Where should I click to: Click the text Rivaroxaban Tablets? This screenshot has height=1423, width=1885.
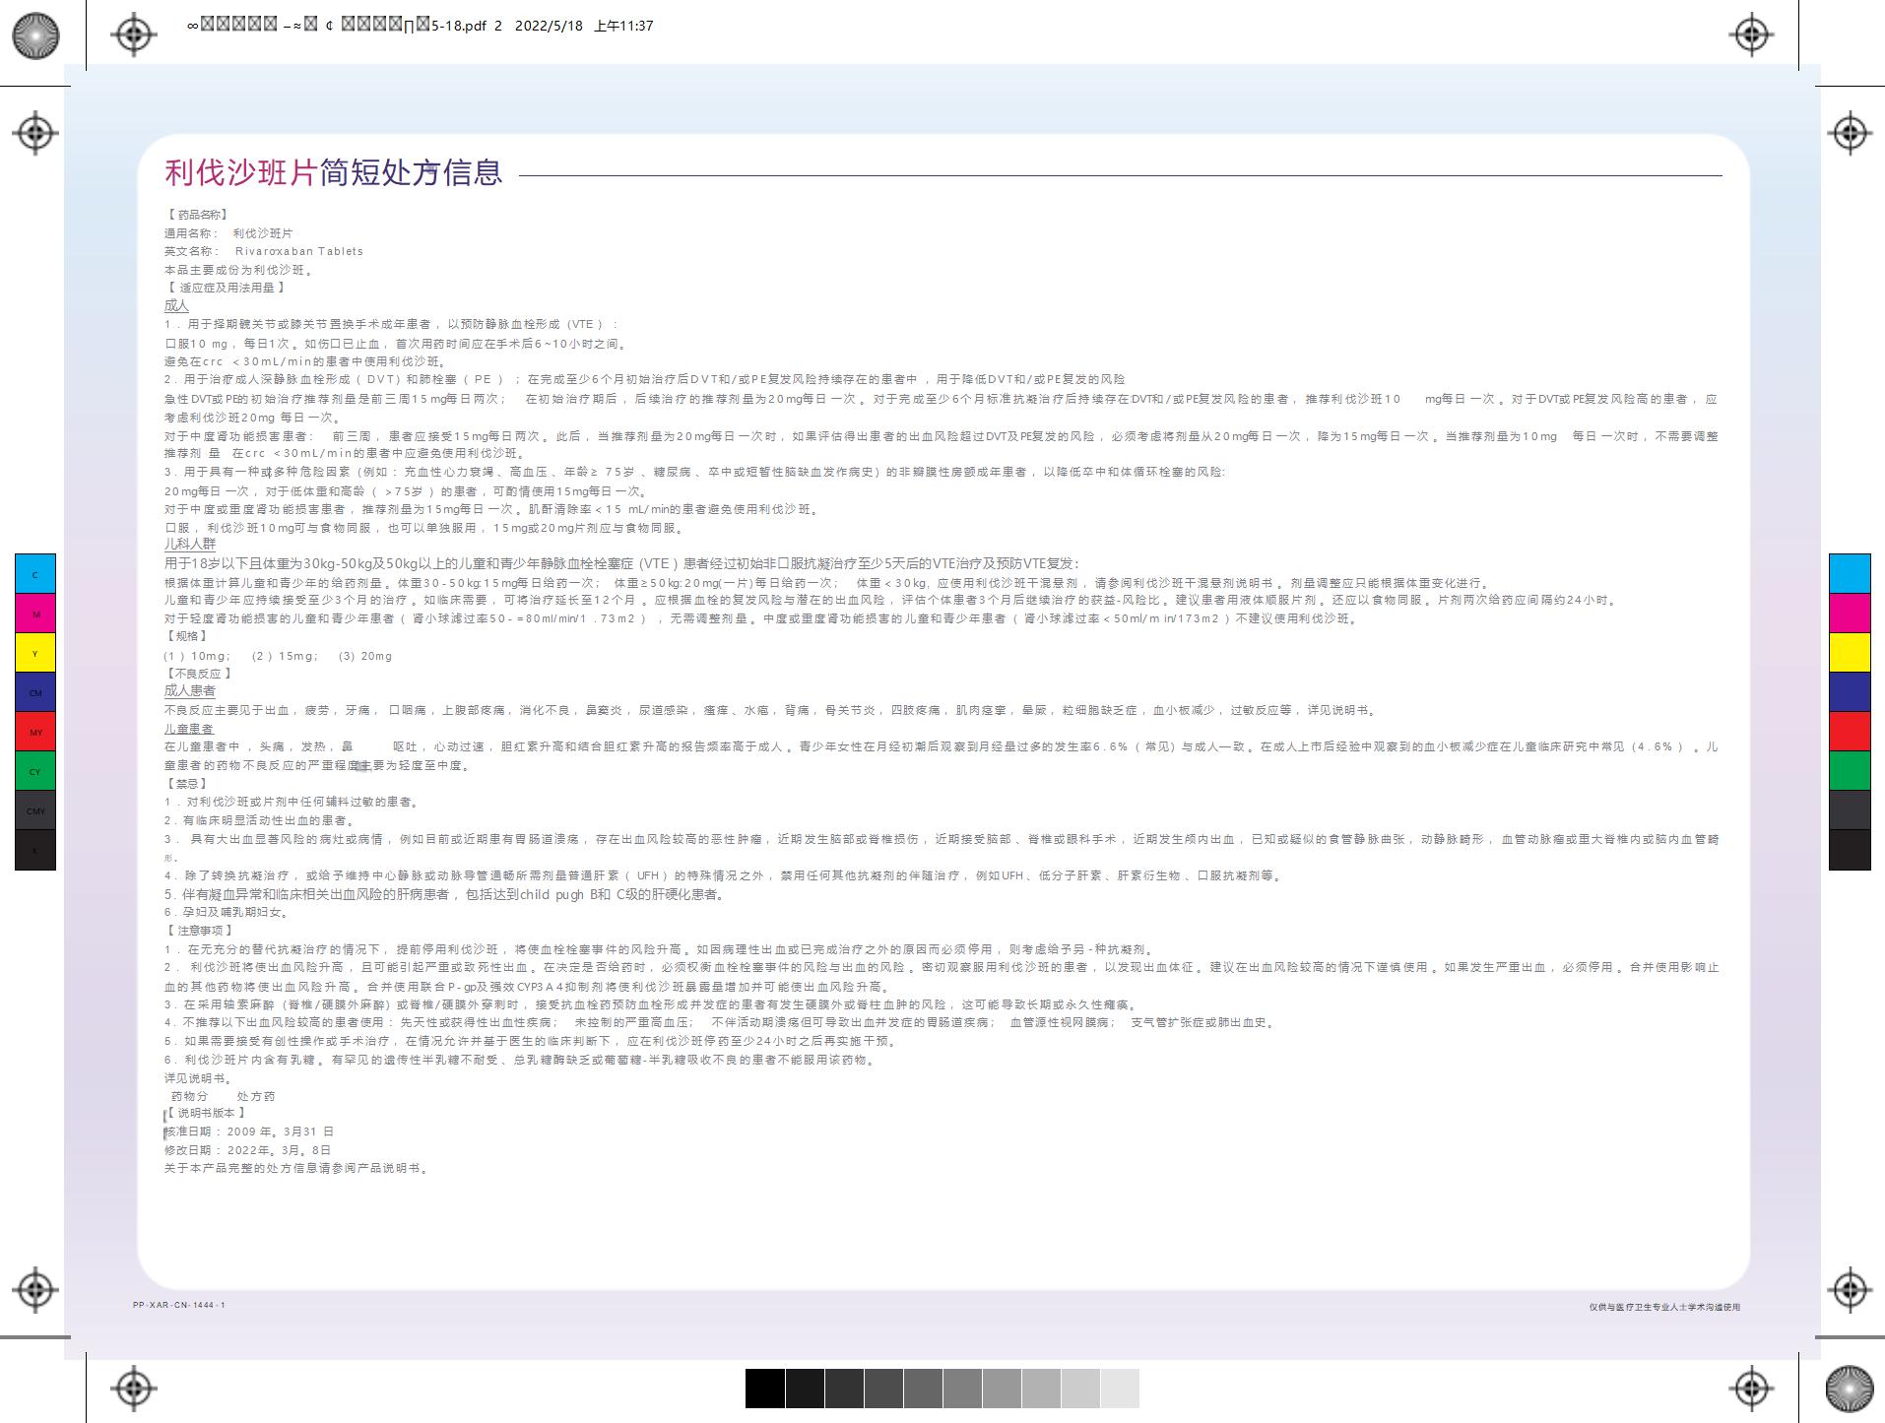pyautogui.click(x=299, y=251)
